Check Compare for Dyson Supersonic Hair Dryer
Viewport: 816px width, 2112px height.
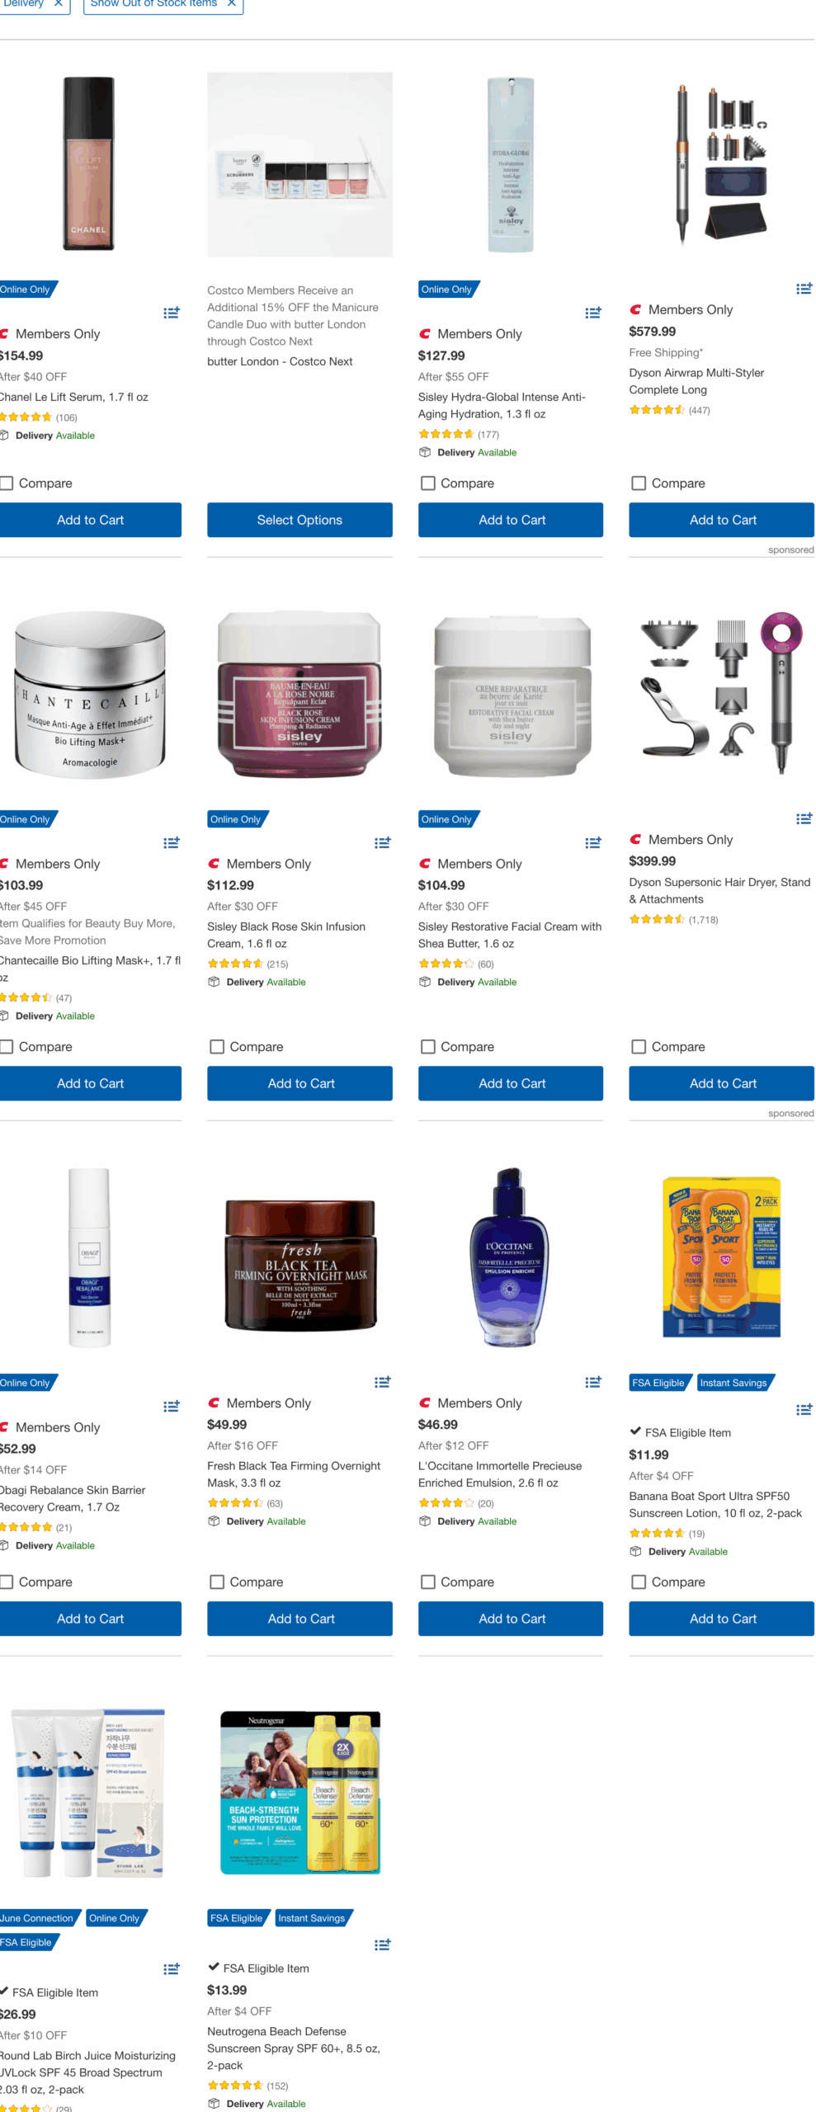pos(639,1046)
